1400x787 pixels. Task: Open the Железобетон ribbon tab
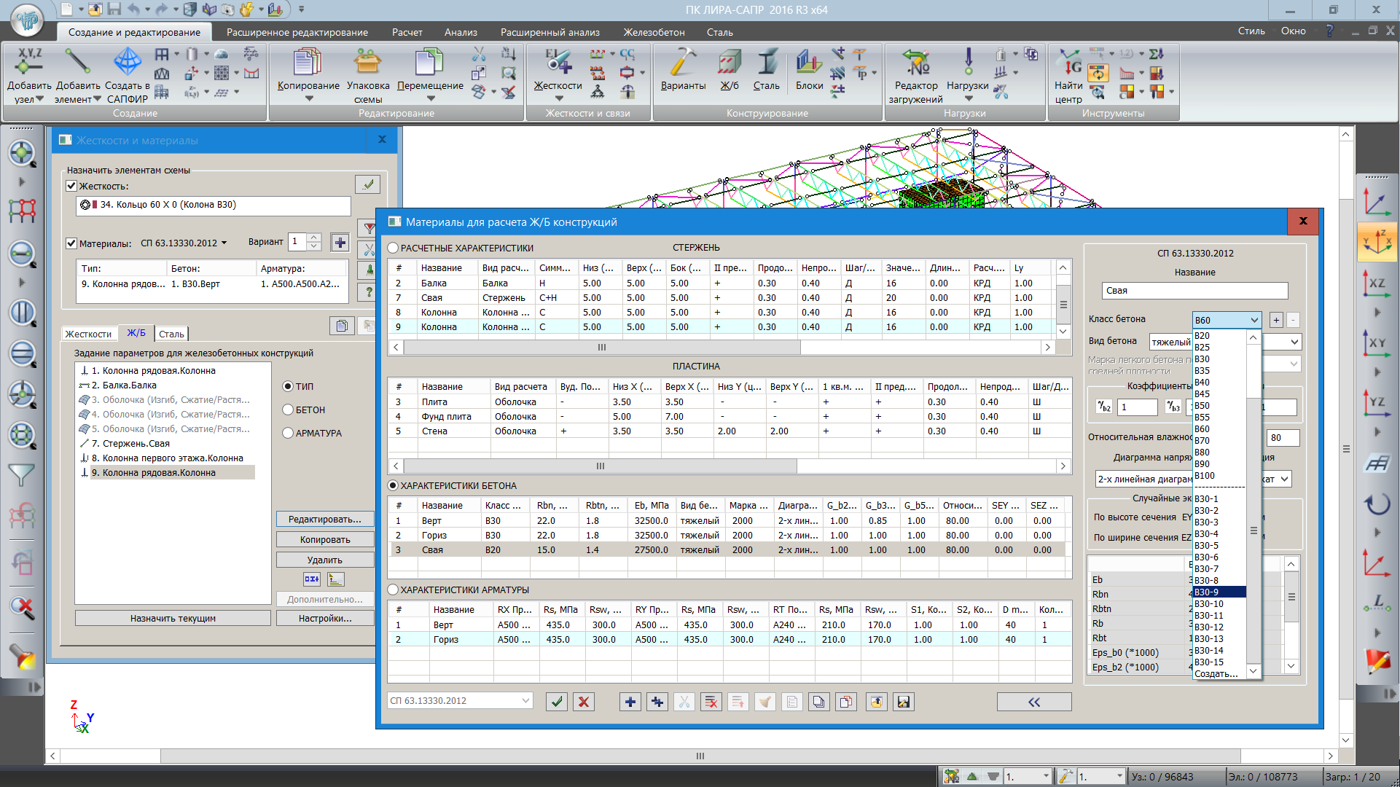click(x=653, y=32)
